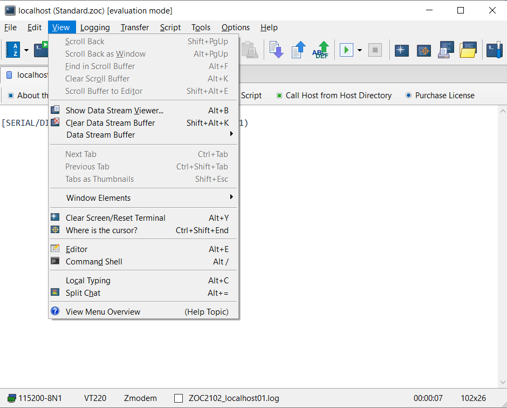Expand the Window Elements submenu
The height and width of the screenshot is (408, 507).
click(143, 198)
